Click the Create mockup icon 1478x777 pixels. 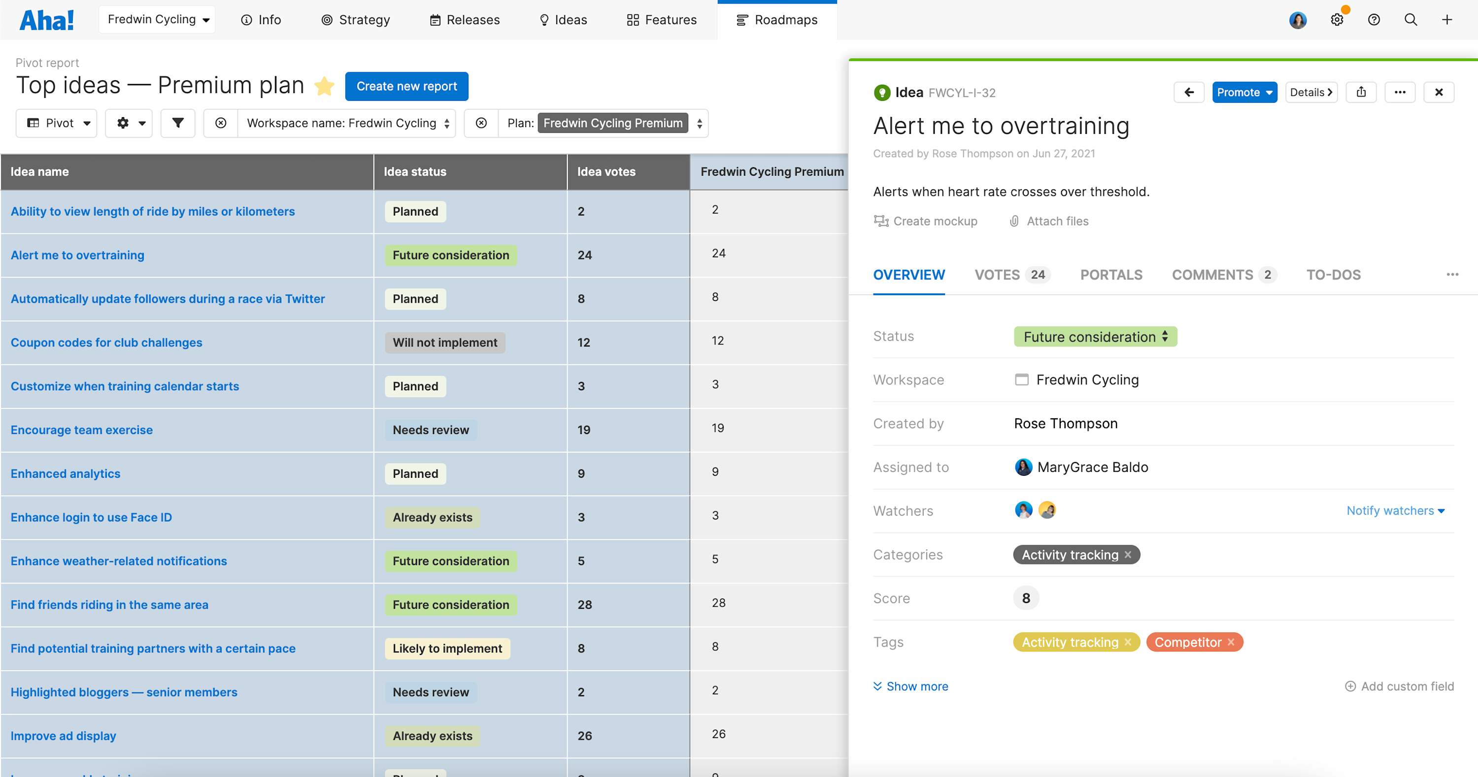(x=882, y=221)
